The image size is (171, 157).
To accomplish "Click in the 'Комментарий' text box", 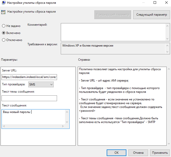I will click(x=113, y=32).
